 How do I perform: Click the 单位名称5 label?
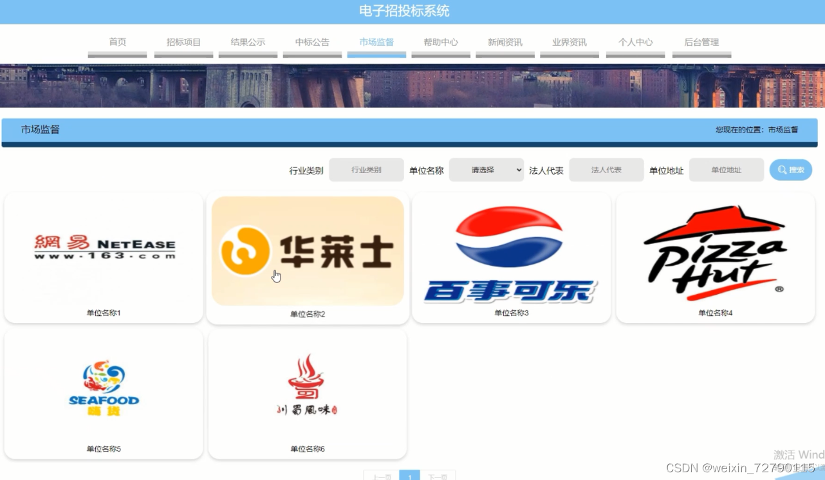[x=104, y=449]
